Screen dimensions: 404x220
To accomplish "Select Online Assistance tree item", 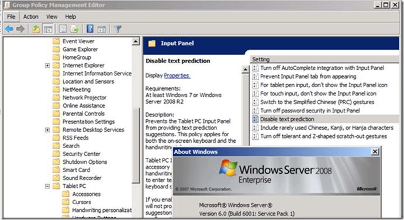I will click(x=84, y=105).
